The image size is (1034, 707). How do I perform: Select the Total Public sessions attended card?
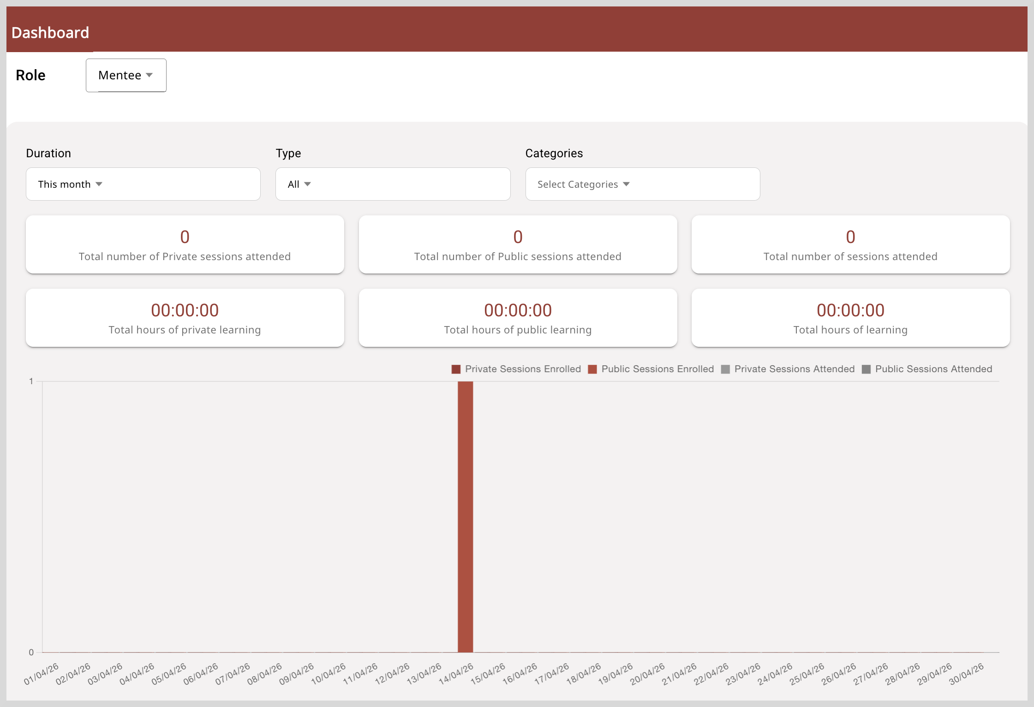pos(518,244)
